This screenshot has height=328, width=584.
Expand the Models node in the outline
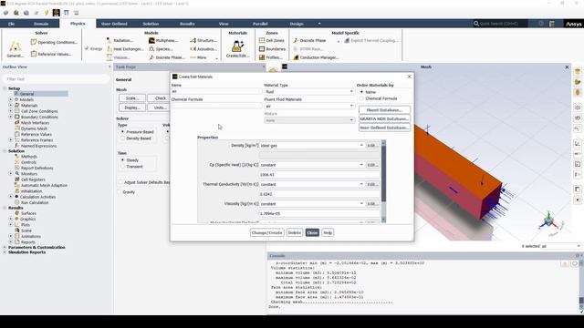[11, 99]
